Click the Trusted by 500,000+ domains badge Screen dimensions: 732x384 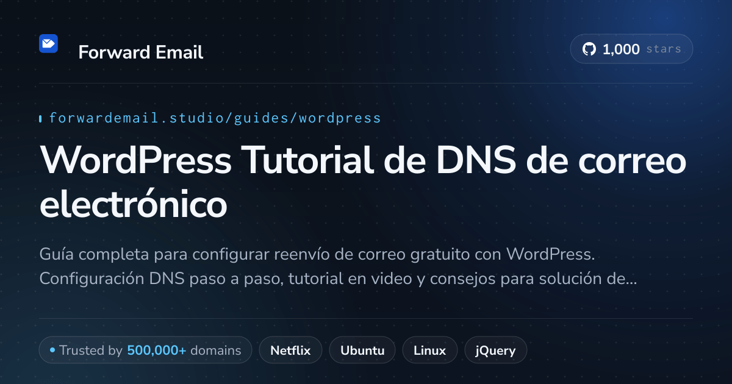tap(145, 350)
